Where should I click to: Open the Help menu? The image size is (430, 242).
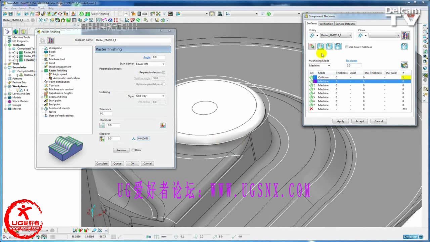click(50, 8)
